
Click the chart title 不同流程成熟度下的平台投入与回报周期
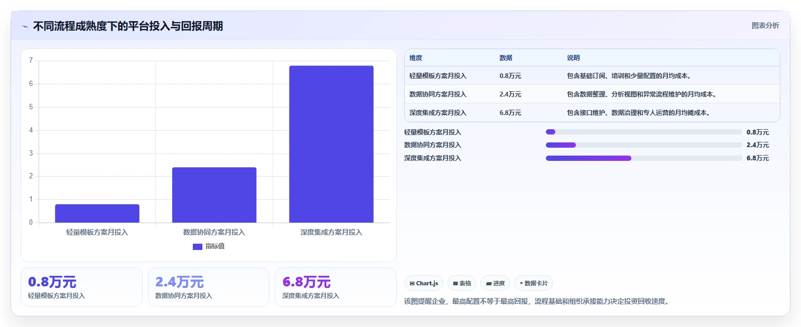coord(128,26)
